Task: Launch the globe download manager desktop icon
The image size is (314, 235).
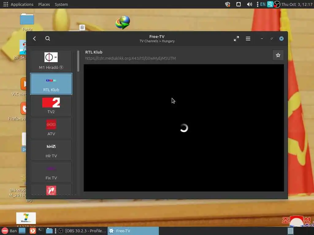Action: coord(123,22)
